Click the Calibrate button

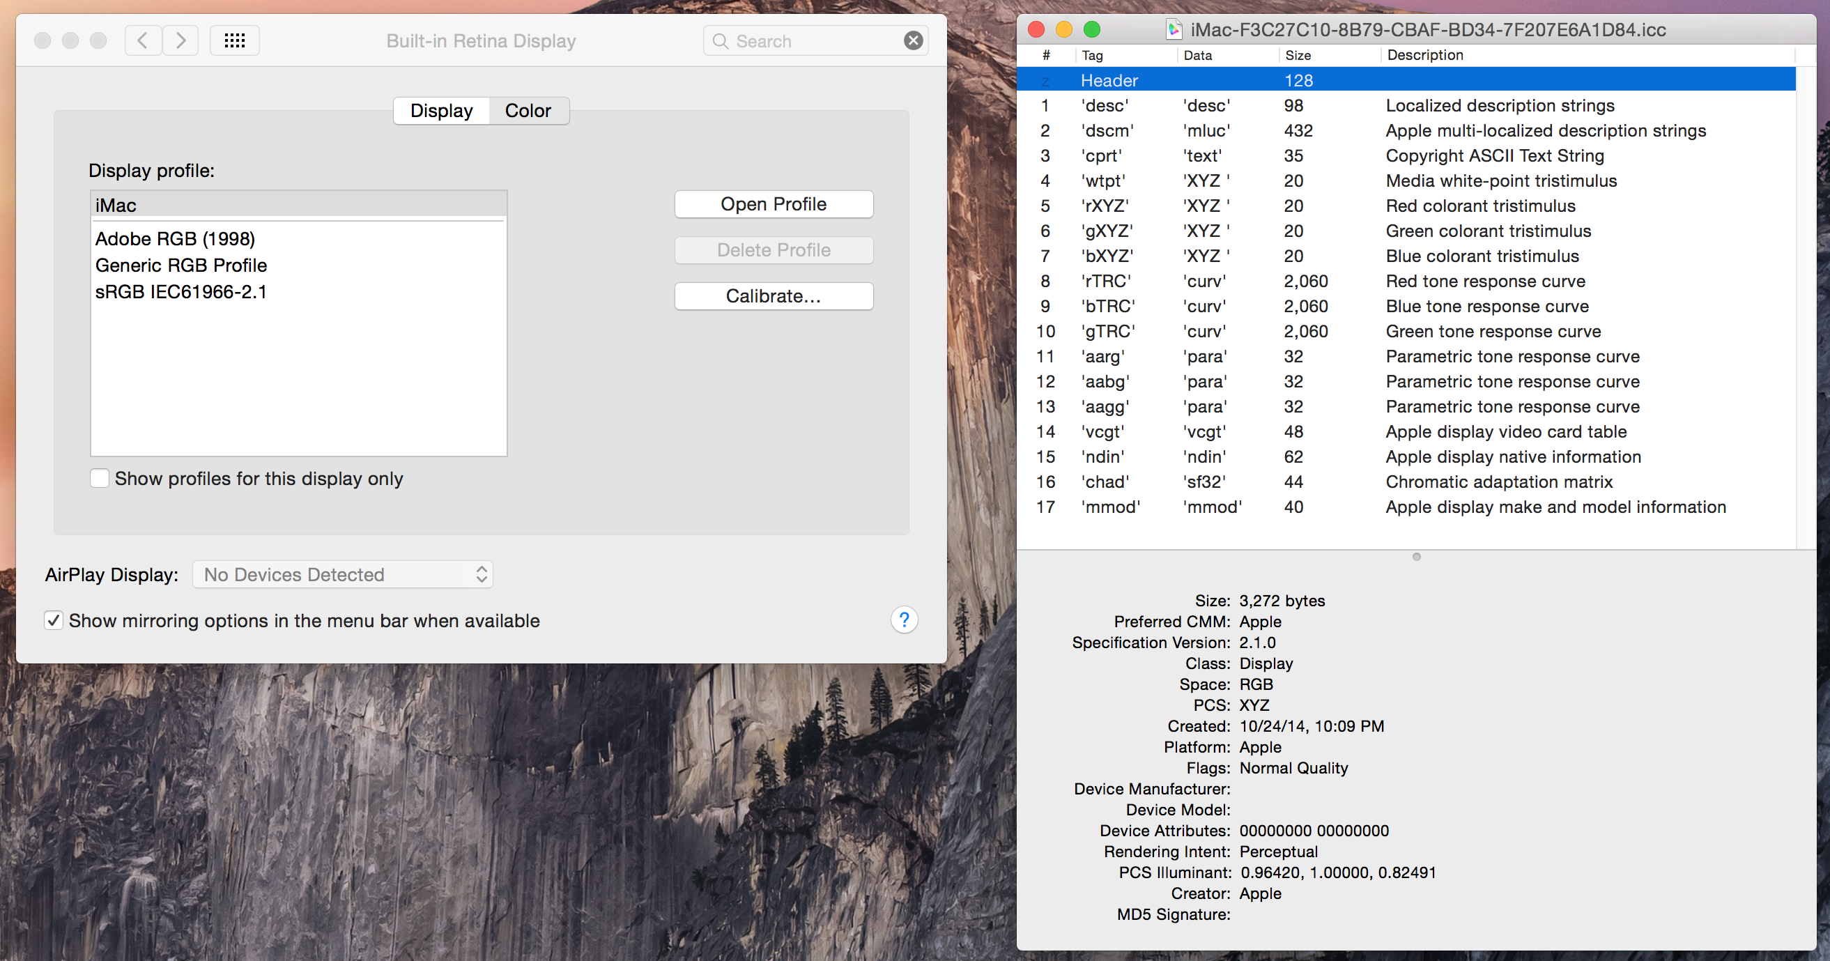(773, 296)
